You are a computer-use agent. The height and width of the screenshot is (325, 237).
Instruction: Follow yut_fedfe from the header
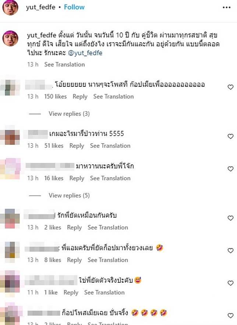[x=74, y=7]
